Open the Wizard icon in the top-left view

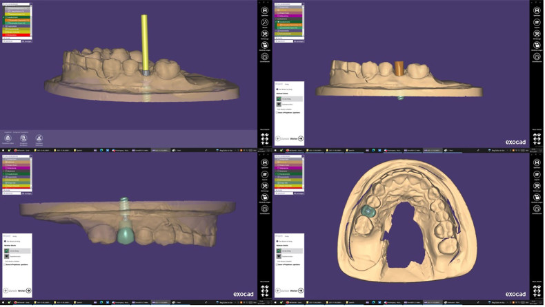coord(265,23)
